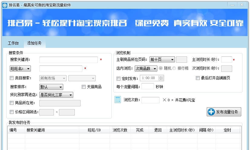
Task: Click the blue plus icon on 发布流量任务
Action: pyautogui.click(x=211, y=112)
